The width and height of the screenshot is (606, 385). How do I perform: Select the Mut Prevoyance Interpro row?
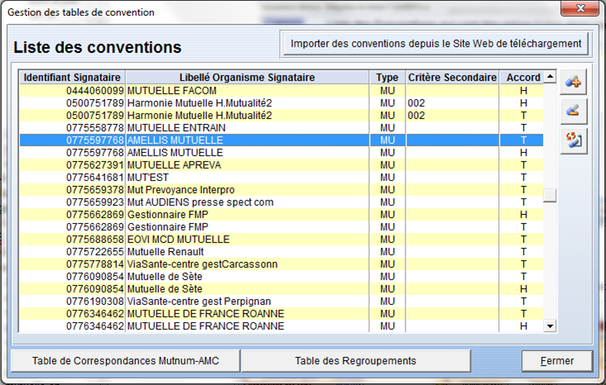tap(281, 190)
